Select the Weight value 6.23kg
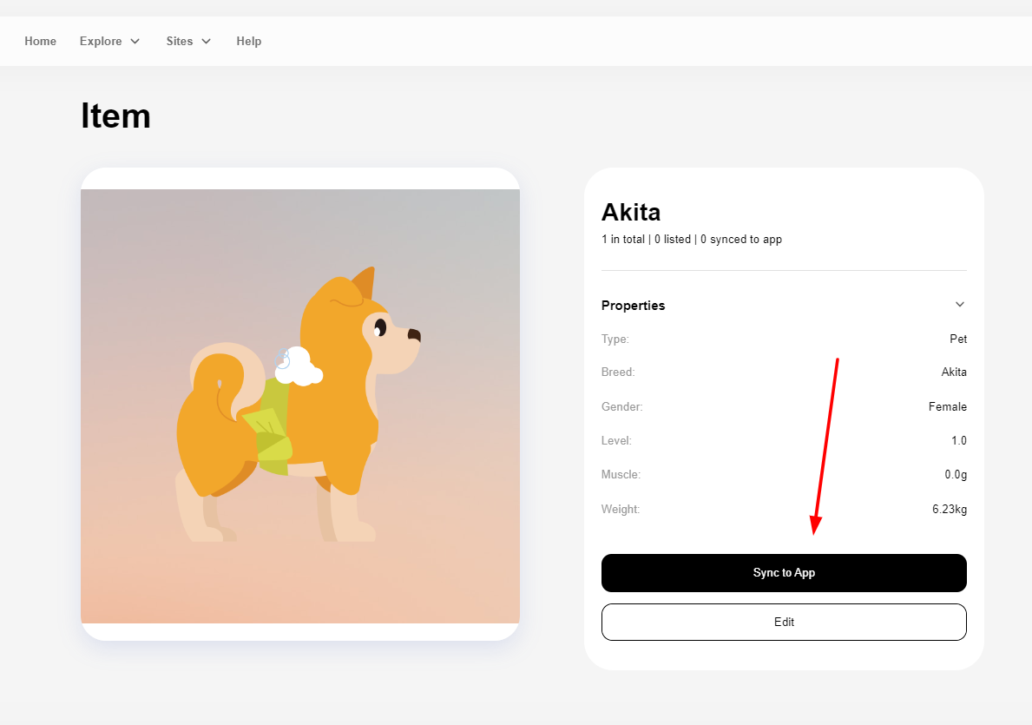The image size is (1032, 725). pyautogui.click(x=950, y=509)
